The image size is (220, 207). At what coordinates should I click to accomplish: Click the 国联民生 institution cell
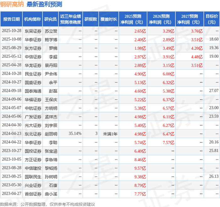point(33,177)
